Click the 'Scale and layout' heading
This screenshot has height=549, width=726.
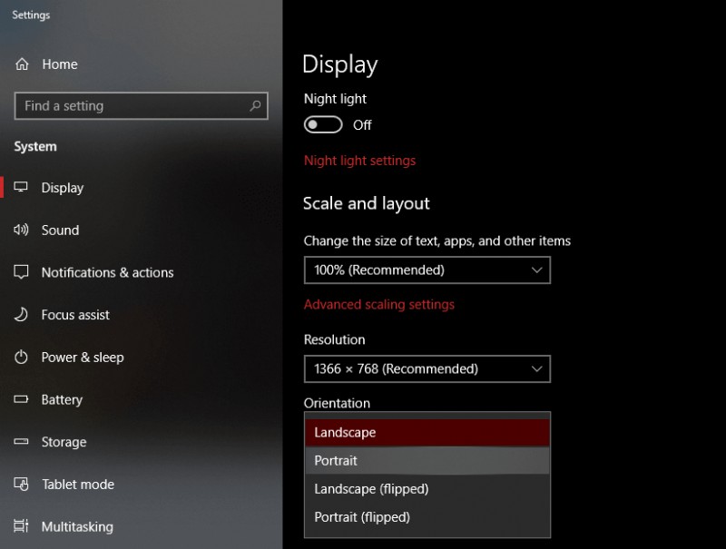coord(367,203)
